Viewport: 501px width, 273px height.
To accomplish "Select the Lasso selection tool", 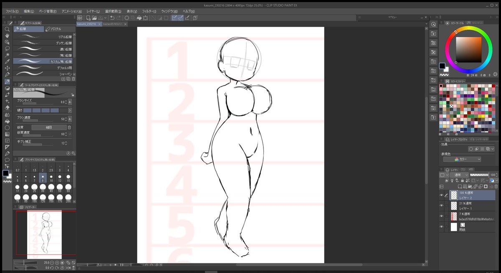I will 7,48.
